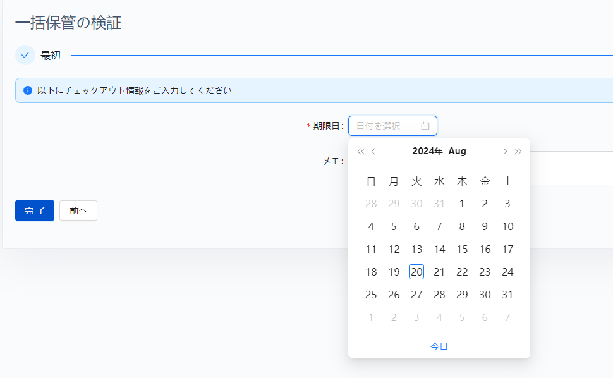Click the 前へ button to go back

point(78,210)
